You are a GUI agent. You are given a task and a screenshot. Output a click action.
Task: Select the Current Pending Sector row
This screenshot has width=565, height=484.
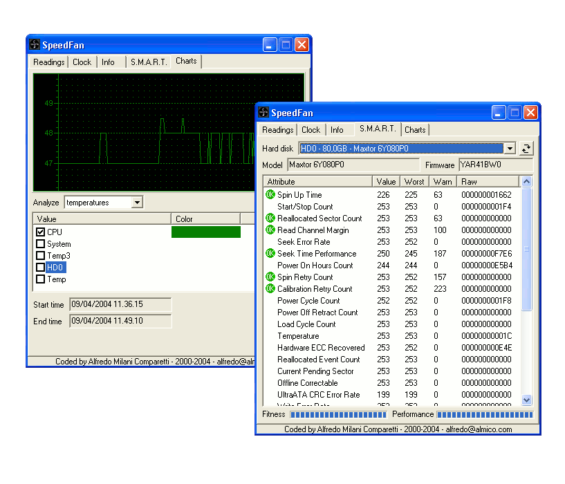coord(392,371)
